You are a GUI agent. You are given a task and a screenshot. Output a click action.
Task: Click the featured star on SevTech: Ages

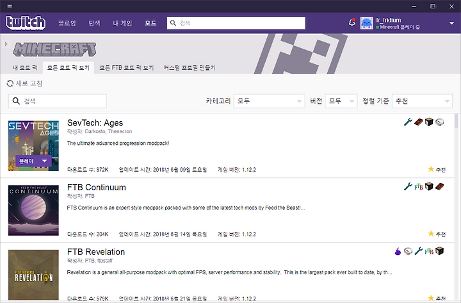(x=431, y=169)
